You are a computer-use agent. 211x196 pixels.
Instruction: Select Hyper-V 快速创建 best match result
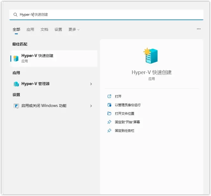(x=54, y=59)
